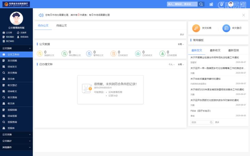Click the 搜索 field below the notices list

point(202,122)
